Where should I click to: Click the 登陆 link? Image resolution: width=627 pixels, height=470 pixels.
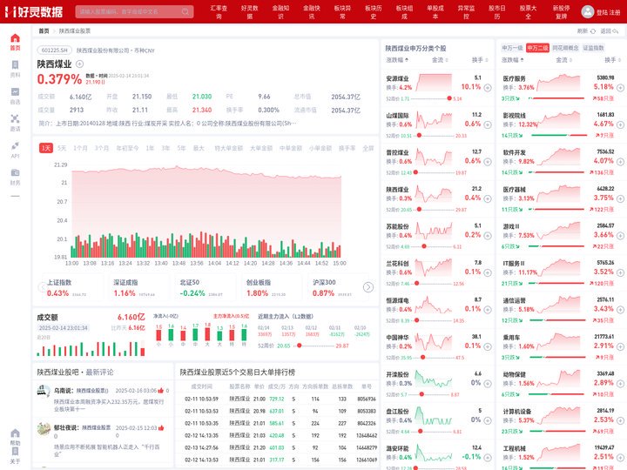point(602,12)
